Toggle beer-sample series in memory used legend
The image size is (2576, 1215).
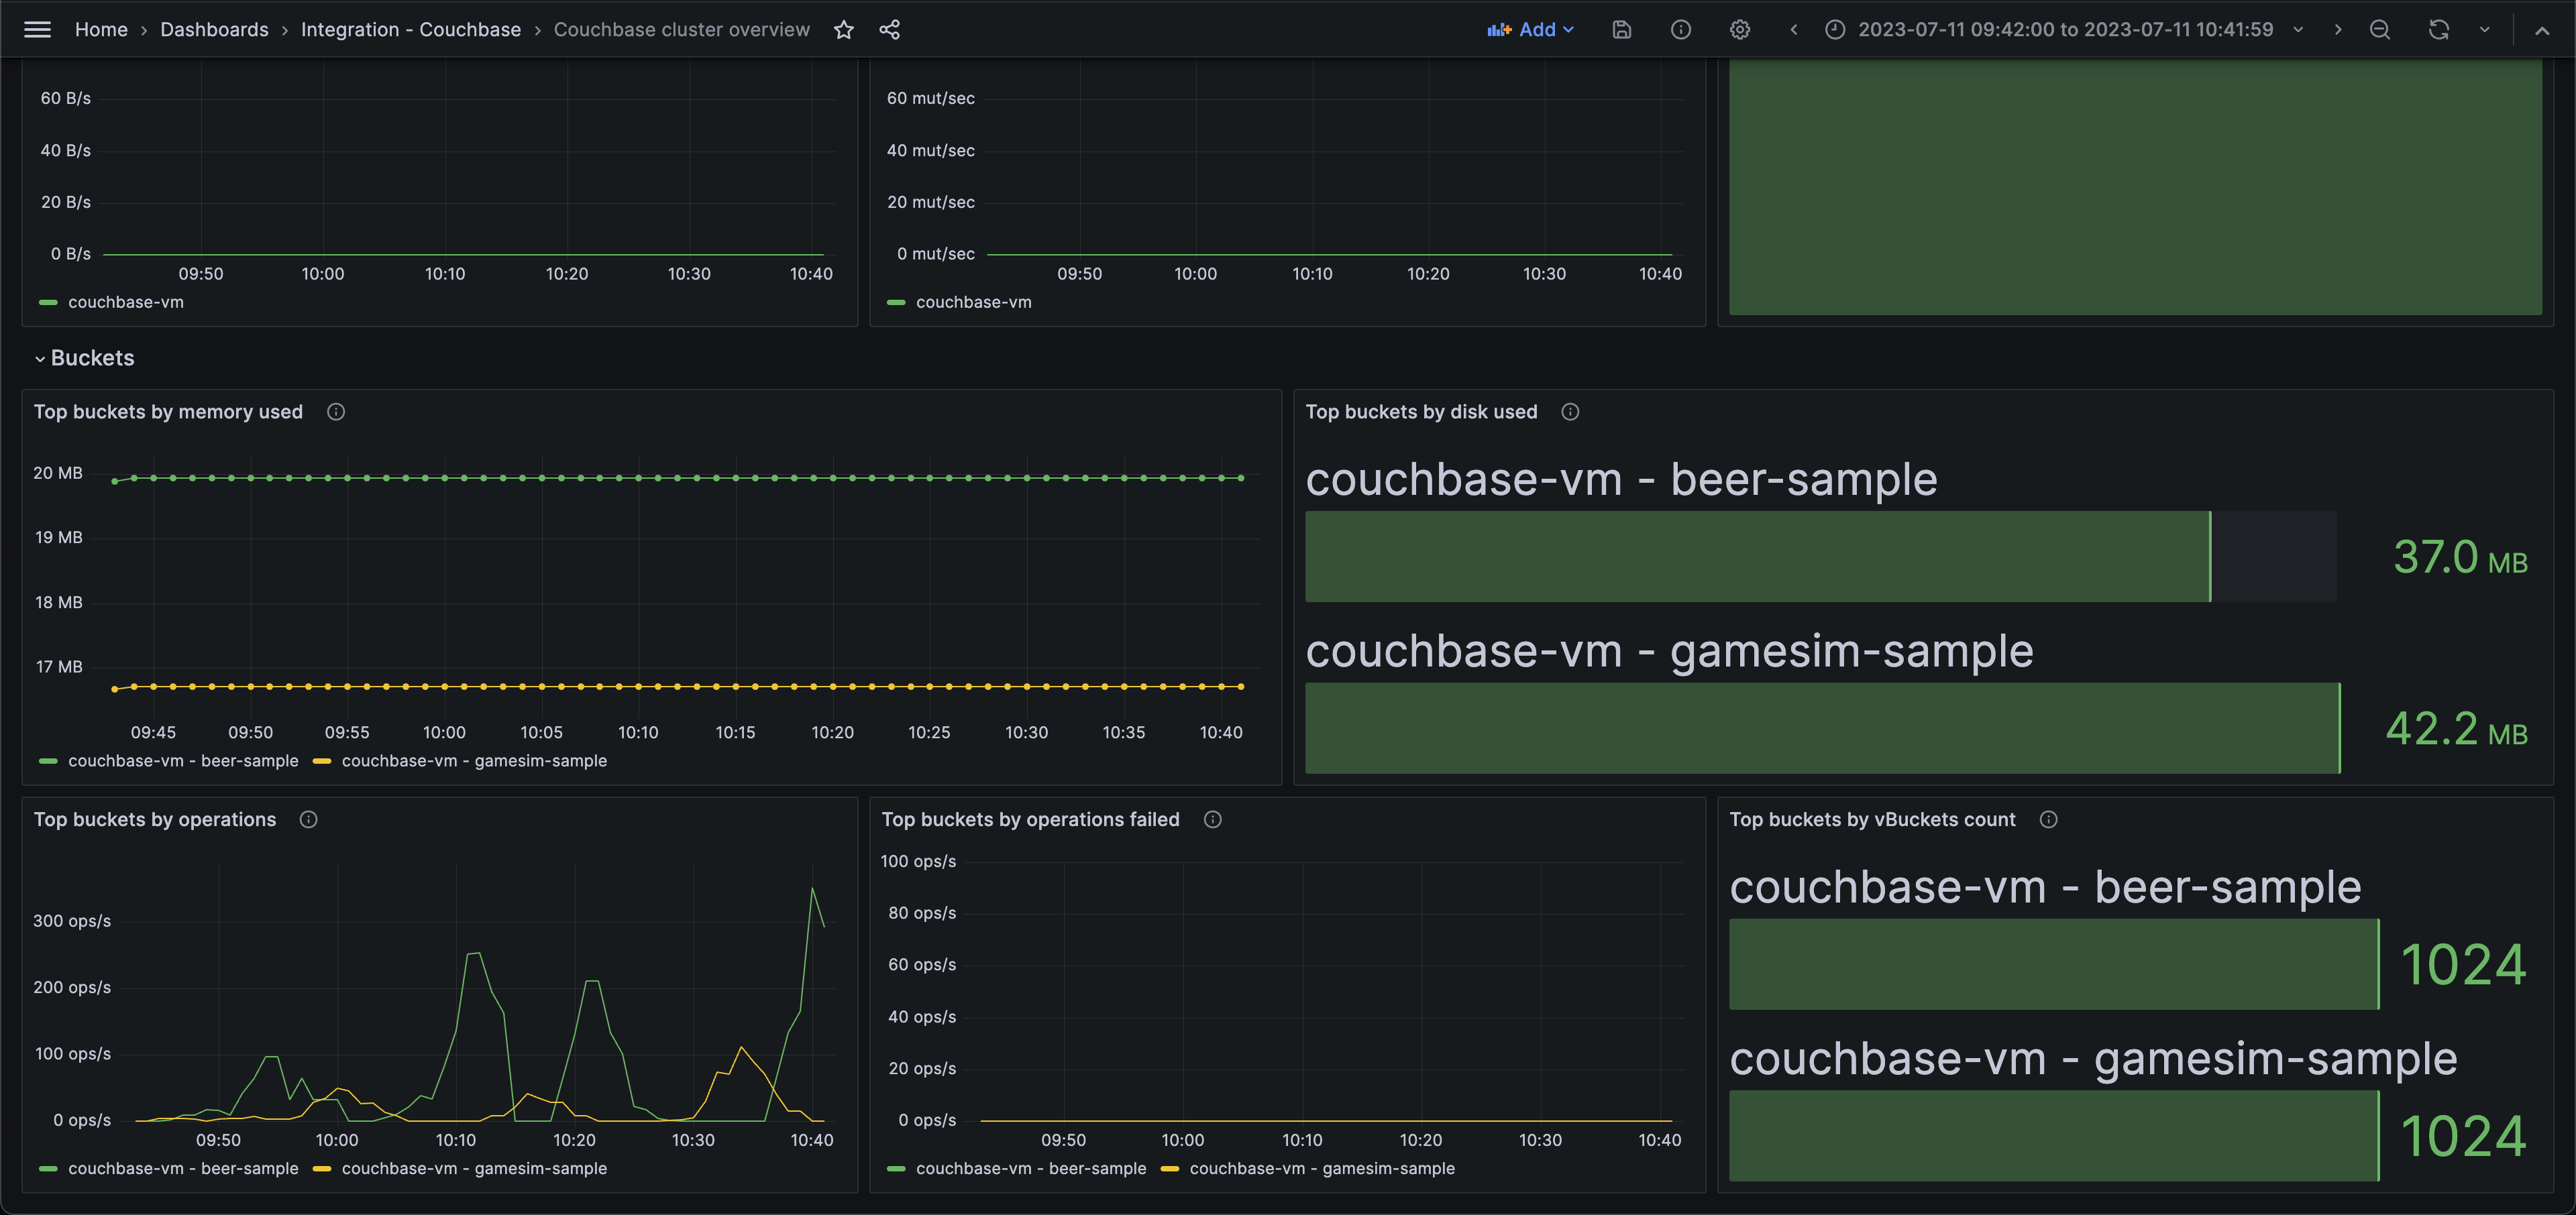[183, 760]
